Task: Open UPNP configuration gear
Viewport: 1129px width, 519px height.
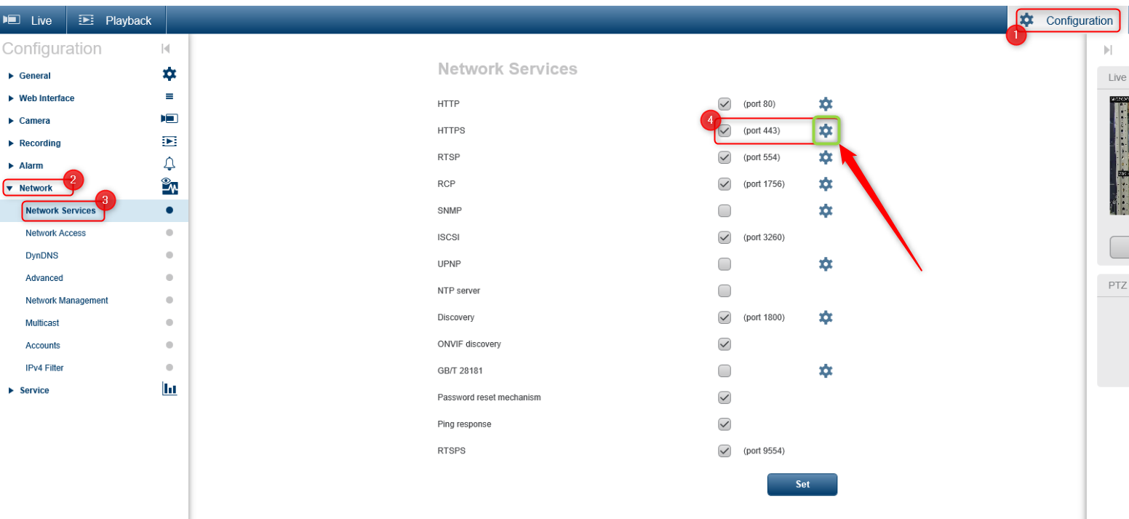Action: [x=826, y=264]
